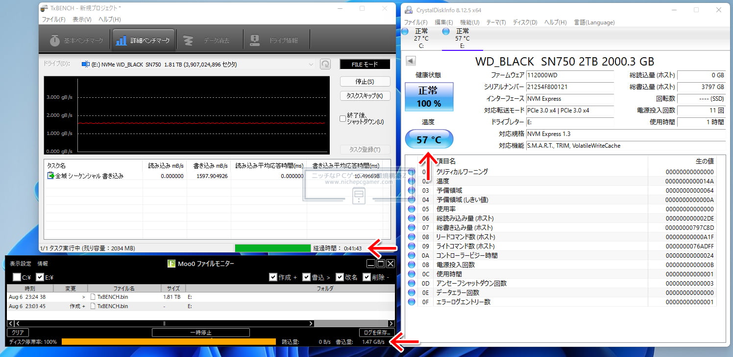This screenshot has height=357, width=733.
Task: Click the Moo0 時刻 column header
Action: pos(30,289)
